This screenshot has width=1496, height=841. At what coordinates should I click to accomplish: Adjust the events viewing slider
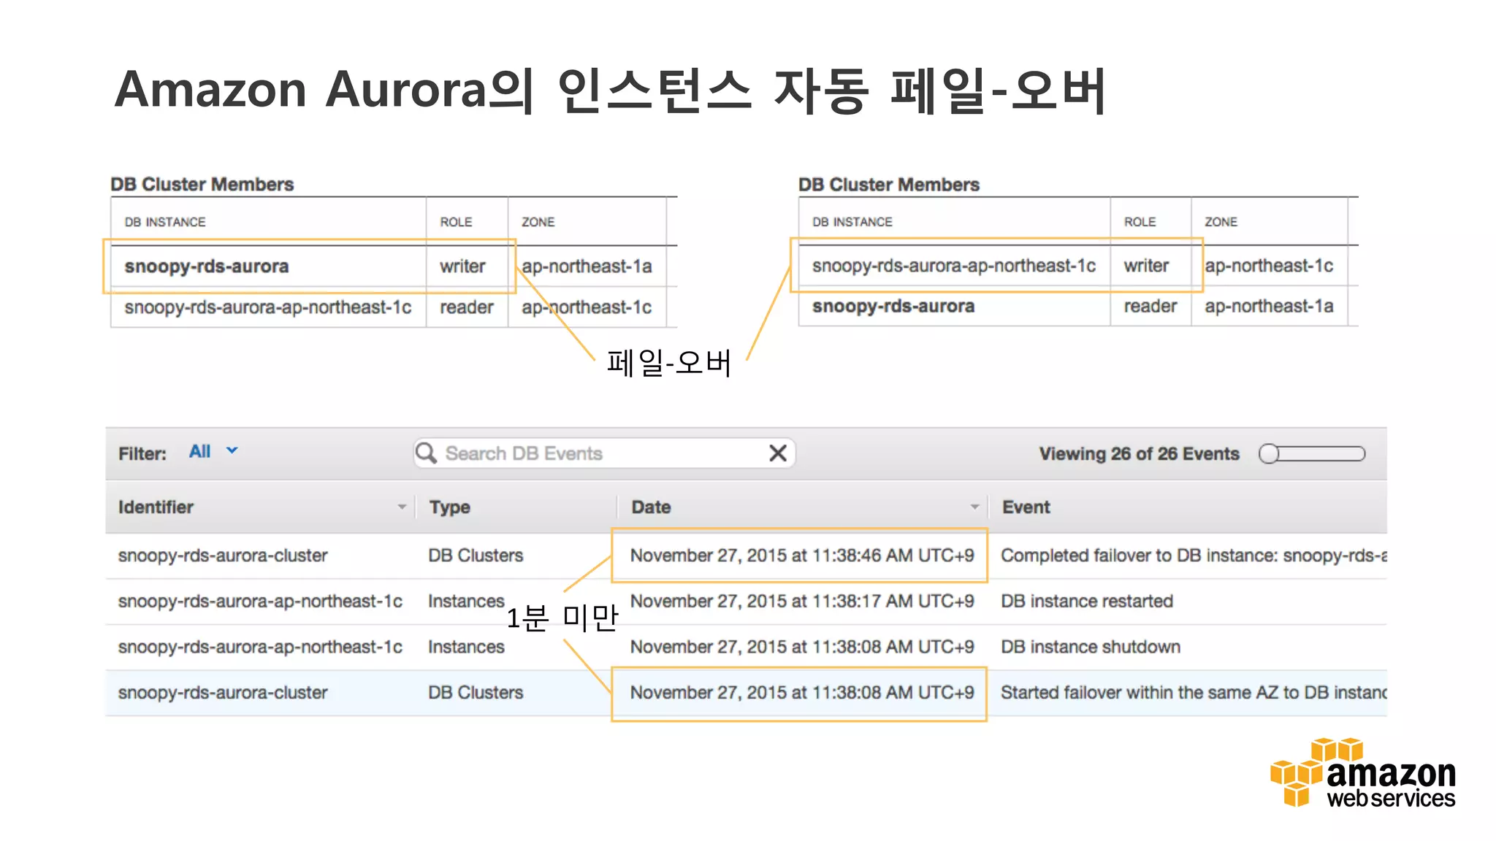click(x=1311, y=454)
